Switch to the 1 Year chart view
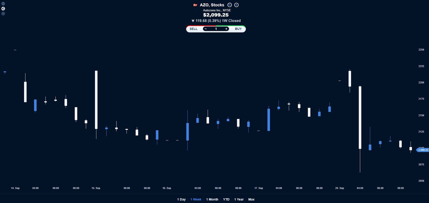This screenshot has height=203, width=429. (239, 199)
